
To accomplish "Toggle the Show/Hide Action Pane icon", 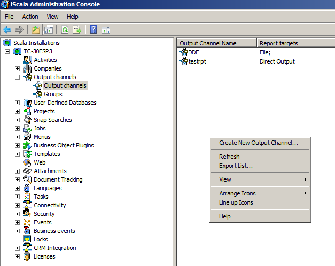I will [x=106, y=30].
